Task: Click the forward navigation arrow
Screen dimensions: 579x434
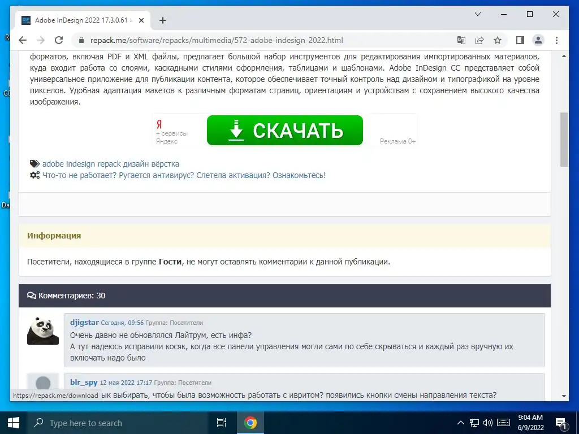Action: pos(41,40)
